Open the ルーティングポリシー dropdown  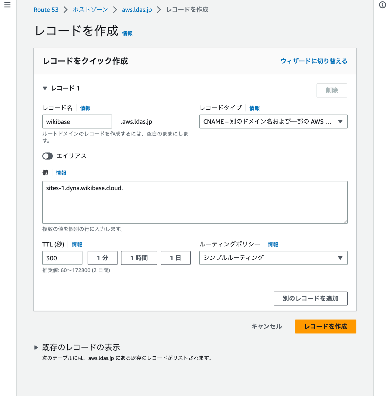[273, 258]
